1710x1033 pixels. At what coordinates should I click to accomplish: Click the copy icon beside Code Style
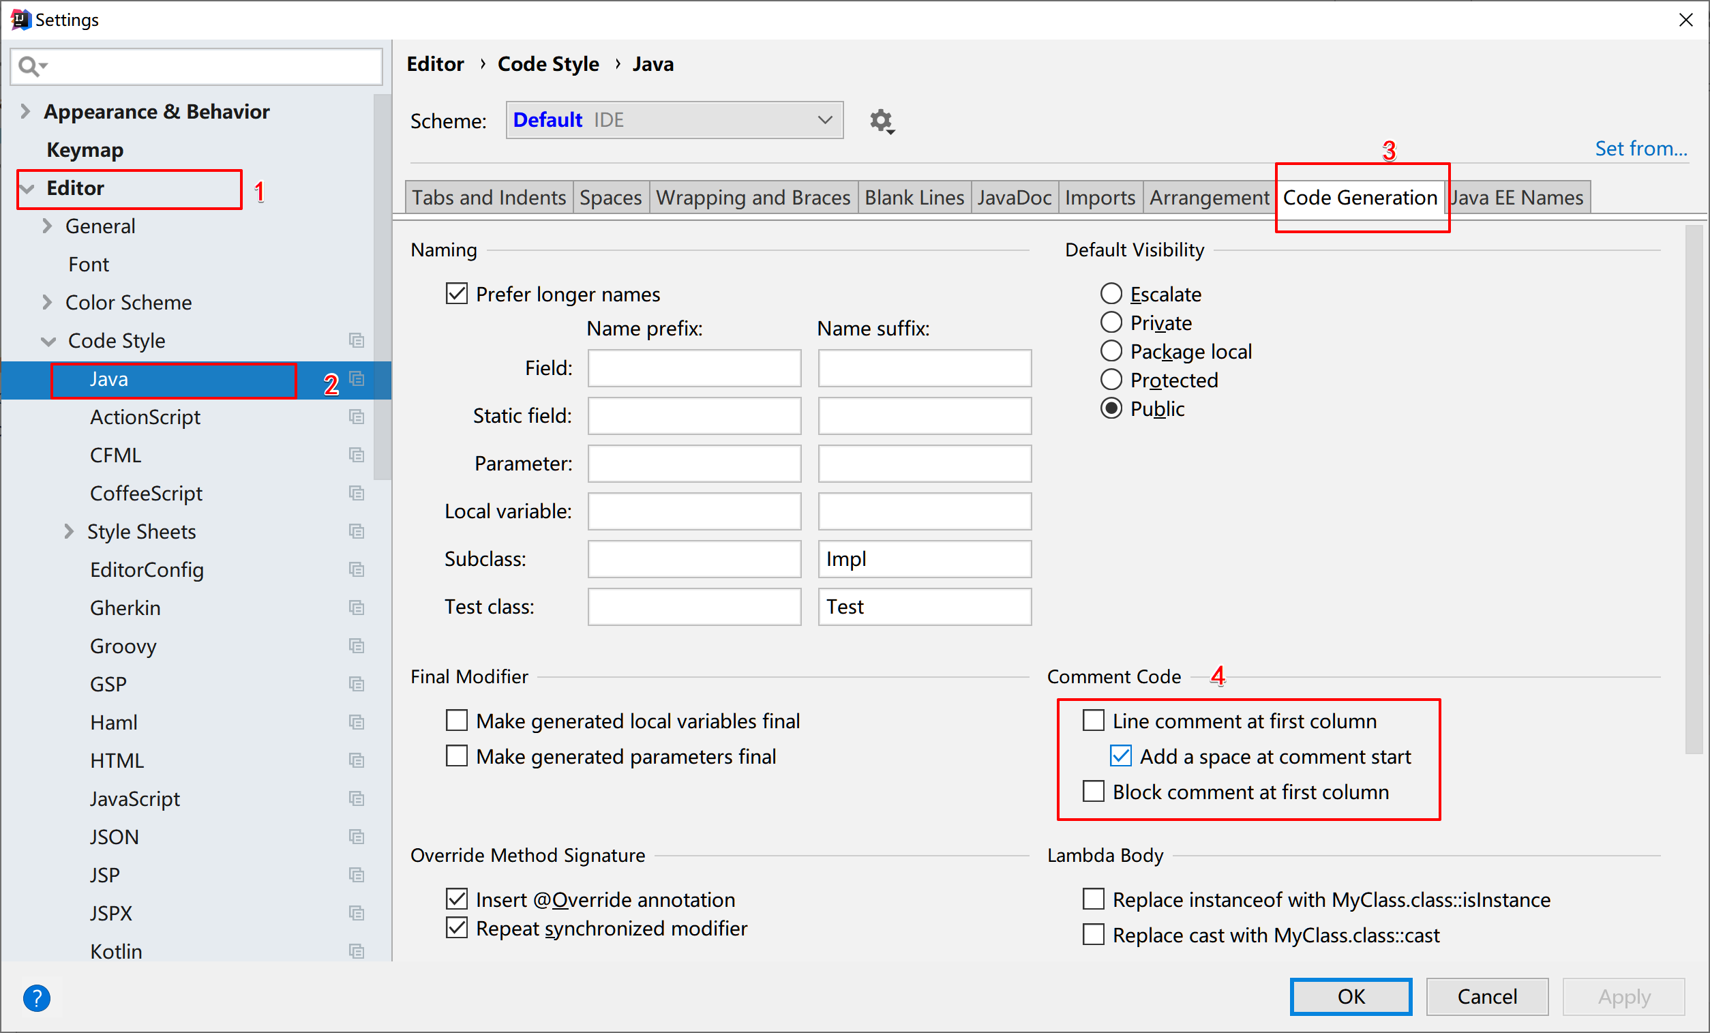click(356, 341)
